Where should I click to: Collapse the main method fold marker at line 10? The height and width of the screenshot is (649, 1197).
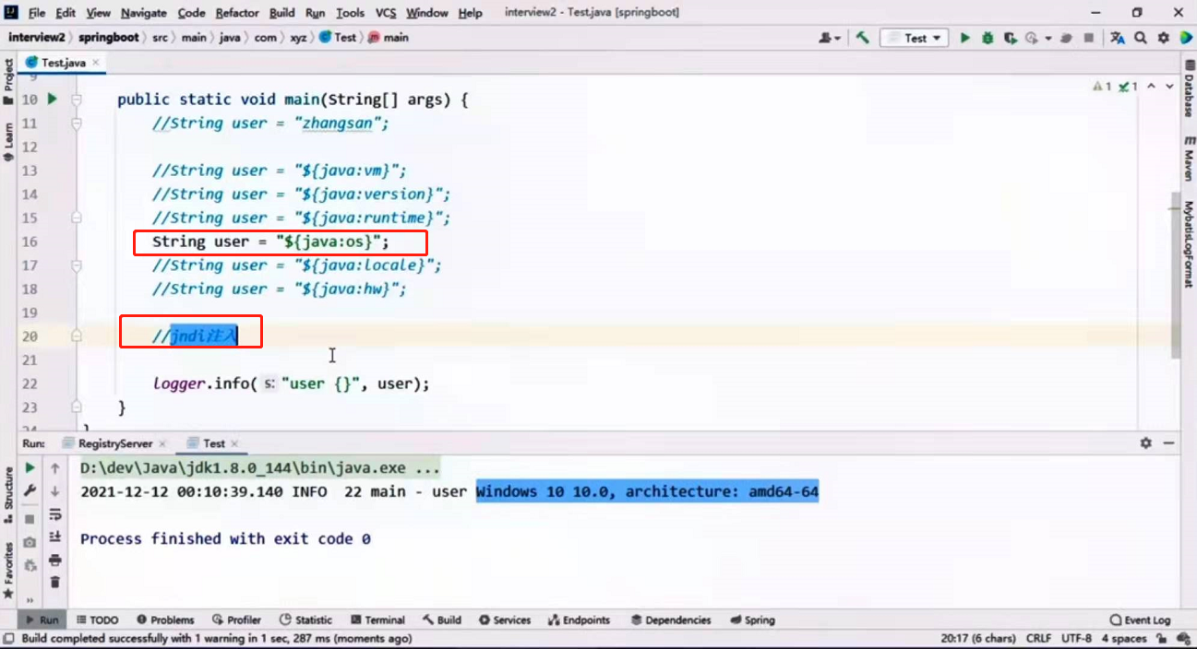pos(78,99)
